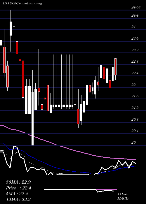Click the 'USA GCBC munafasutra.org' title text

tap(22, 3)
